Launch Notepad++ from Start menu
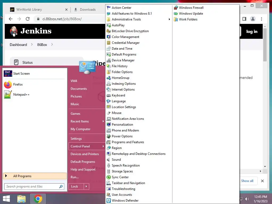Image resolution: width=272 pixels, height=204 pixels. (34, 95)
